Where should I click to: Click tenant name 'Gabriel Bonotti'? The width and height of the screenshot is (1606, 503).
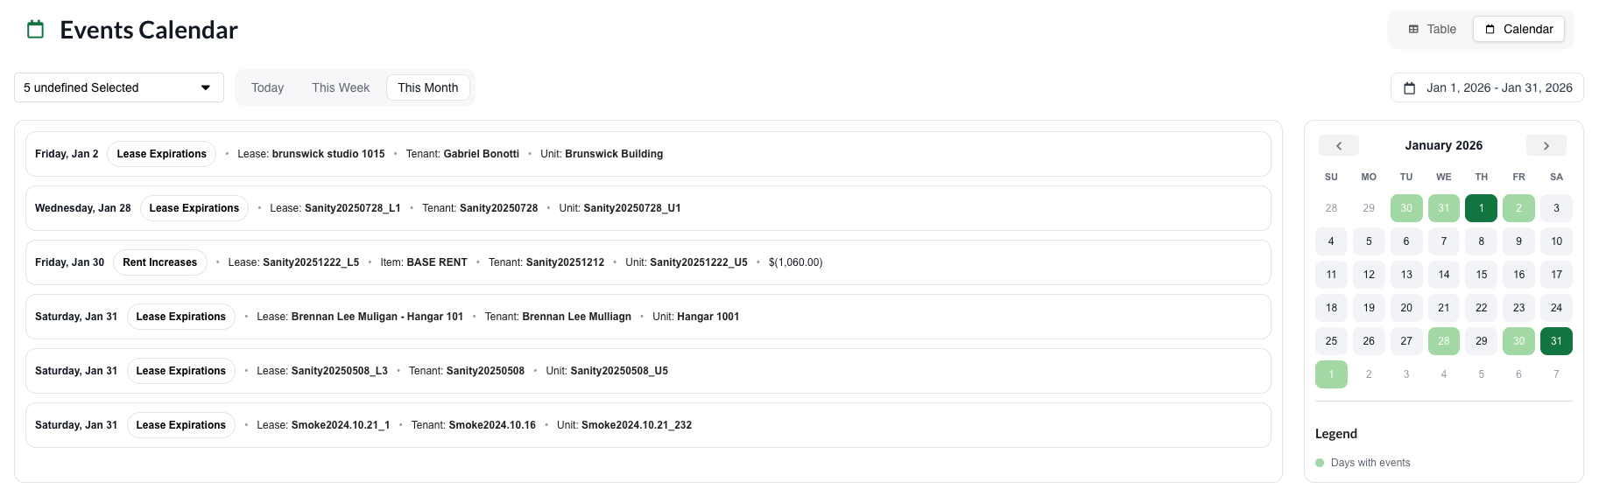pyautogui.click(x=482, y=154)
